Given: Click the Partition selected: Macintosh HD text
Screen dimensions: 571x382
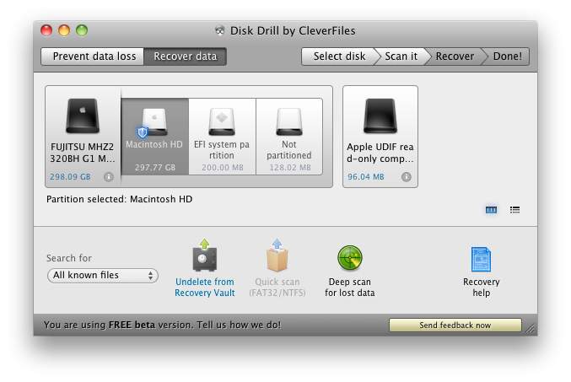Looking at the screenshot, I should tap(120, 199).
